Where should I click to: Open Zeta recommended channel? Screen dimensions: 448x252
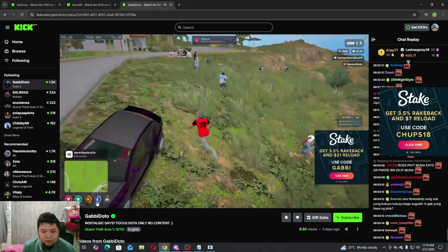tap(30, 163)
